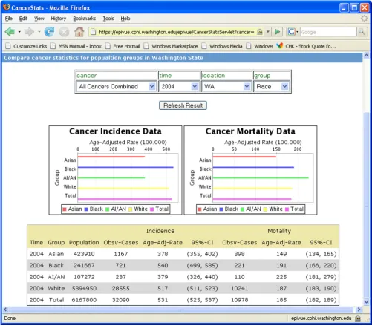372x326 pixels.
Task: Click the green AI/AN swatch in Mortality legend
Action: [242, 209]
